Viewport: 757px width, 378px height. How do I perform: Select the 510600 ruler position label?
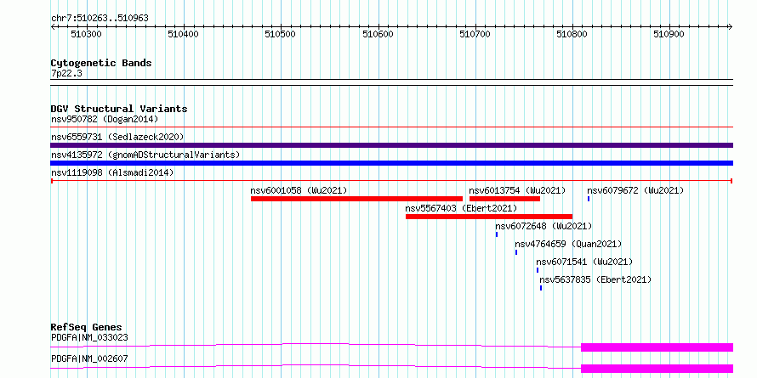[x=378, y=34]
